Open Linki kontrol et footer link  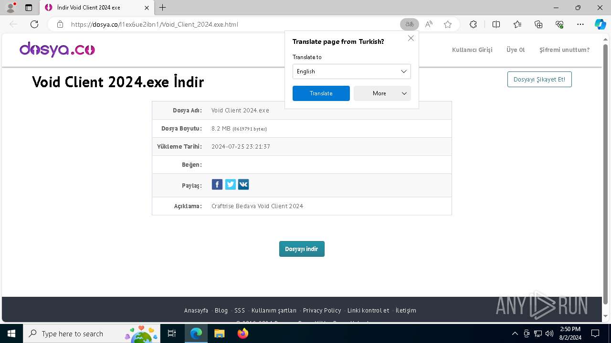(368, 310)
